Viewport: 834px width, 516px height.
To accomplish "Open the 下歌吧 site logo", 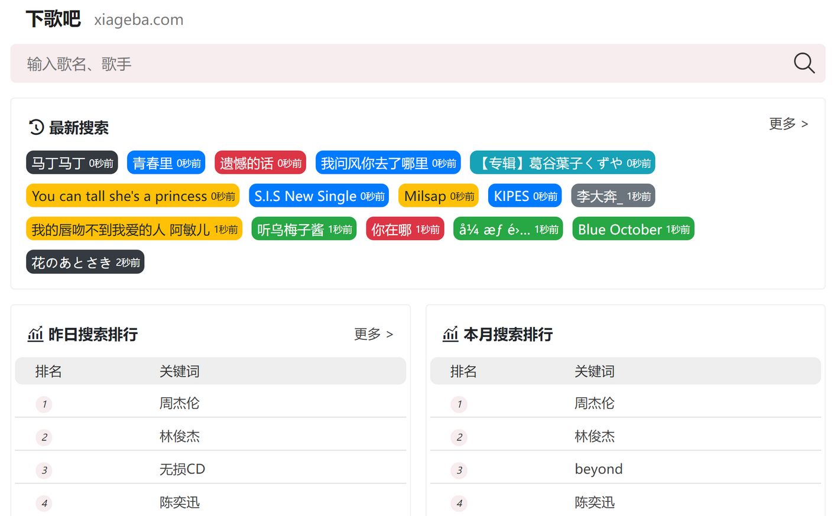I will [53, 19].
